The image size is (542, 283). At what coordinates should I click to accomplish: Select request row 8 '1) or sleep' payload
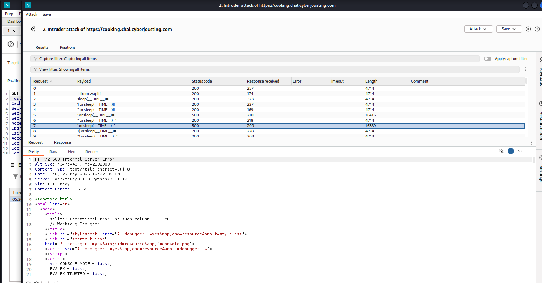(278, 131)
